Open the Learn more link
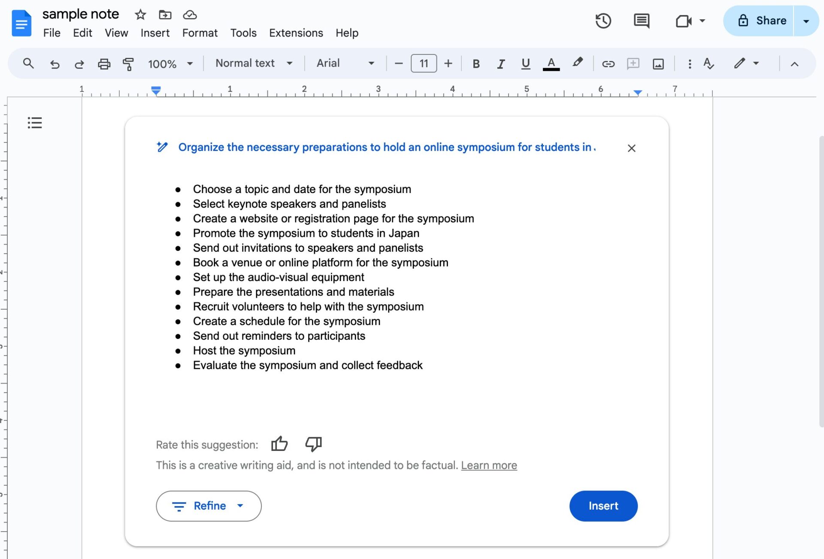Viewport: 824px width, 559px height. click(489, 465)
